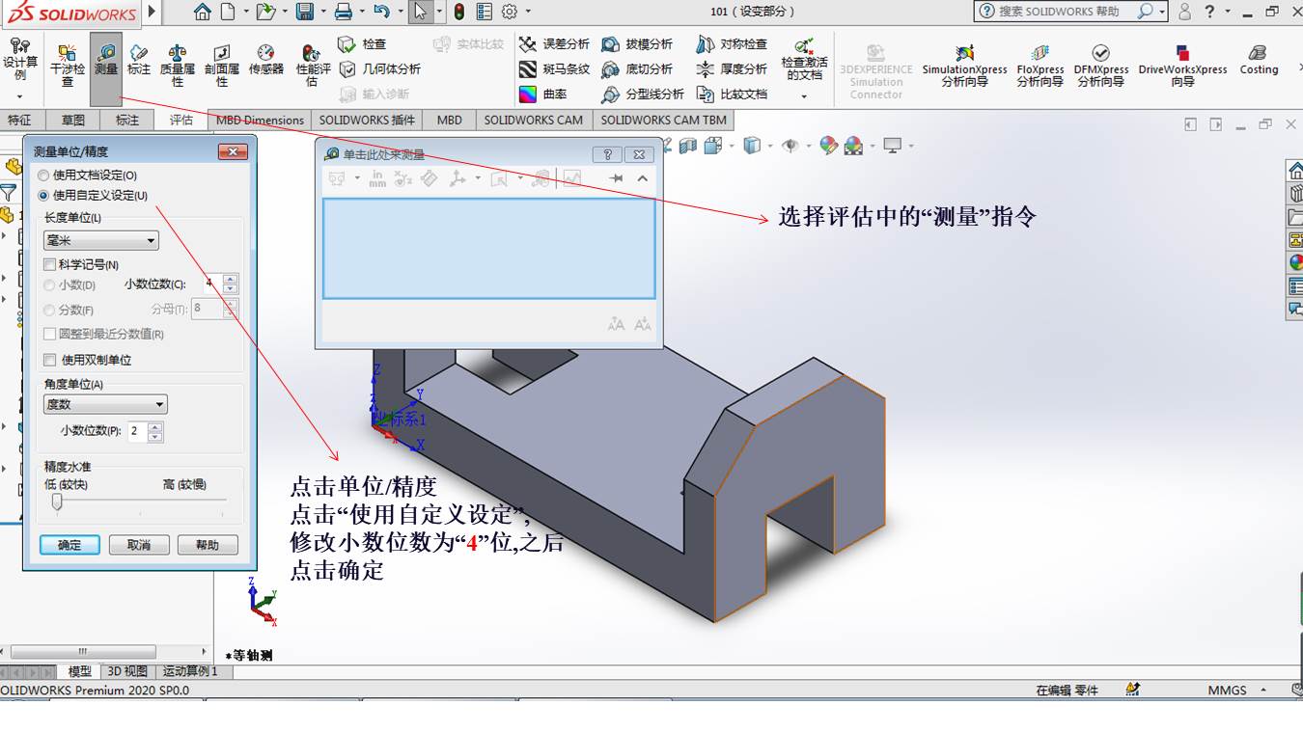Viewport: 1303px width, 732px height.
Task: Open Options gear icon in top toolbar
Action: pos(510,12)
